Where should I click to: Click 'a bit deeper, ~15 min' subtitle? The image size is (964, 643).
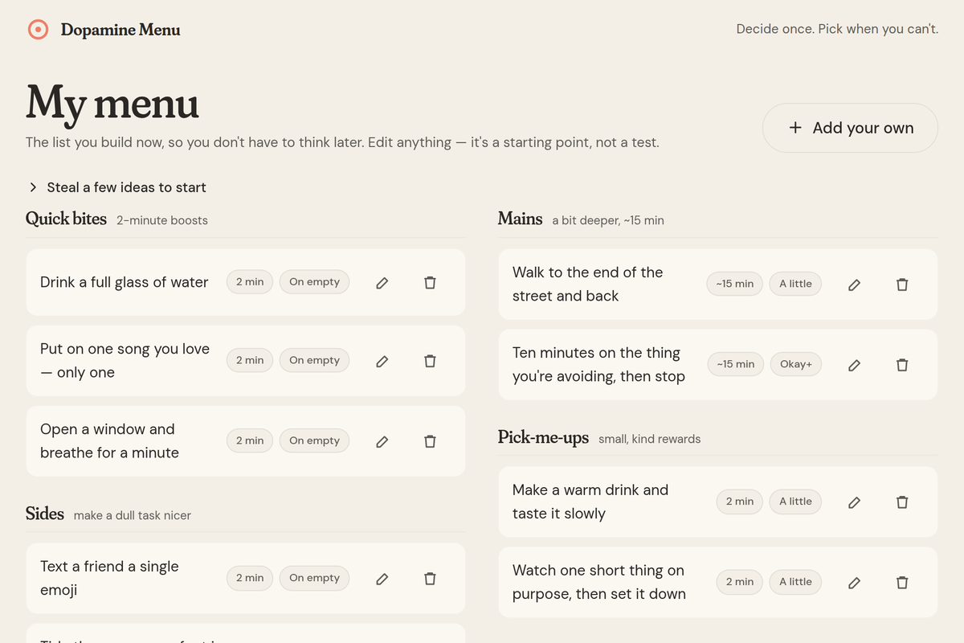click(608, 220)
